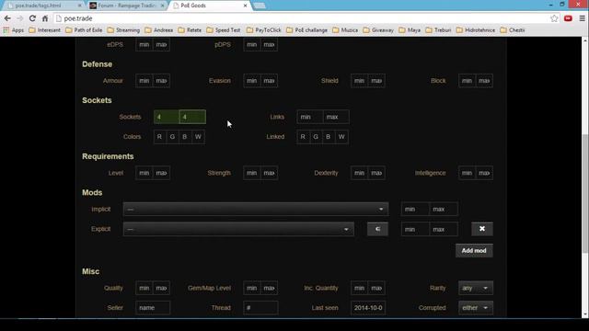
Task: Click the Sockets max field showing 4
Action: coord(192,117)
